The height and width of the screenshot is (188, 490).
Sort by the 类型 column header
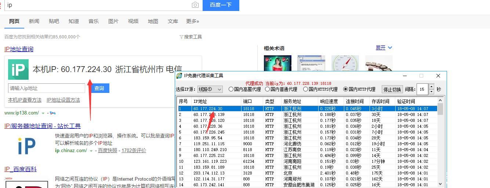tap(272, 101)
